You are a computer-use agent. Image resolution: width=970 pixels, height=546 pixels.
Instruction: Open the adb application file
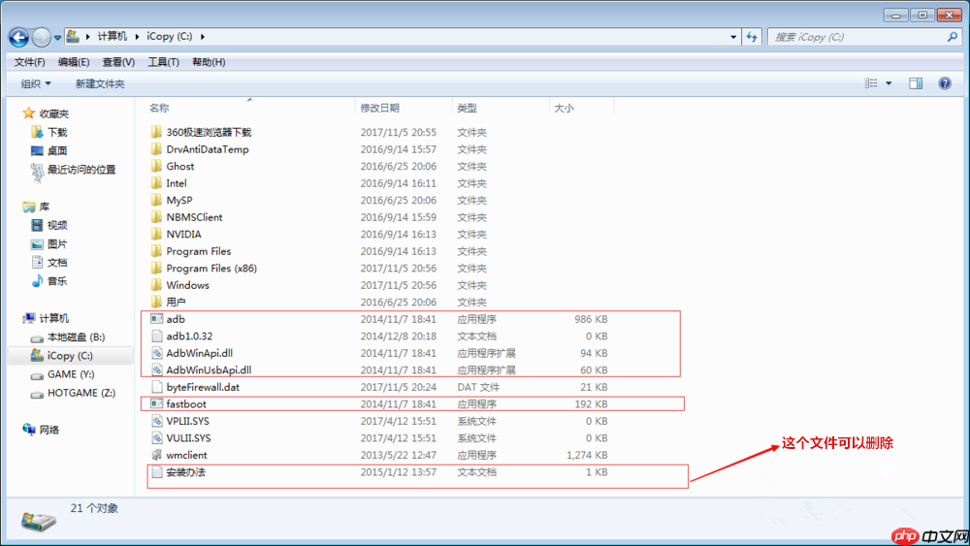[176, 319]
